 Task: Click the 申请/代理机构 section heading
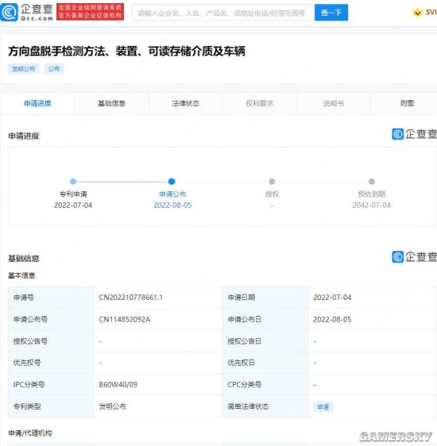click(30, 433)
